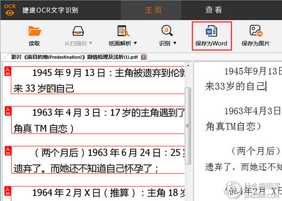Click the 识别 button label

tap(164, 44)
